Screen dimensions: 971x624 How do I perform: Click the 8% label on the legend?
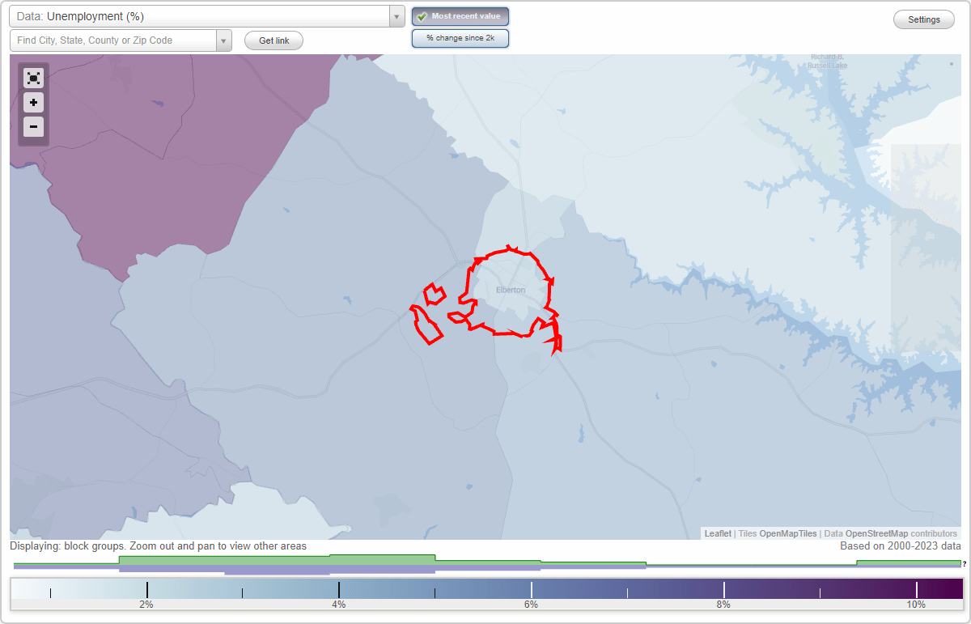723,605
